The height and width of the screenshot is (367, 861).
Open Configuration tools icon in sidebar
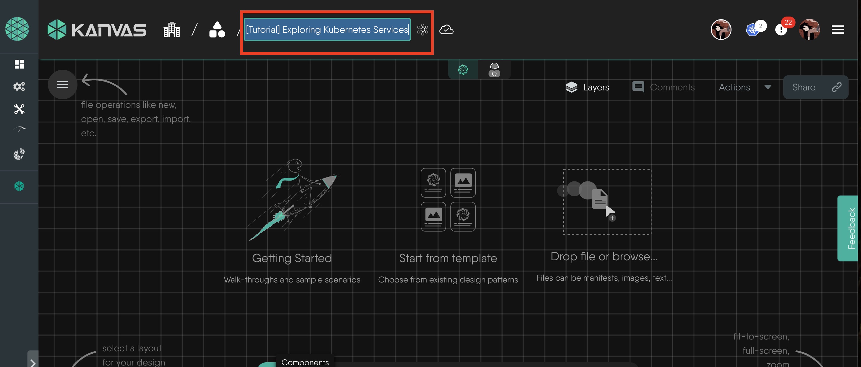(19, 109)
